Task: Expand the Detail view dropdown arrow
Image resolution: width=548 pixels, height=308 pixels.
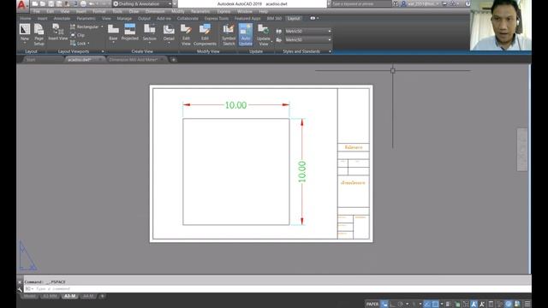Action: click(x=169, y=43)
